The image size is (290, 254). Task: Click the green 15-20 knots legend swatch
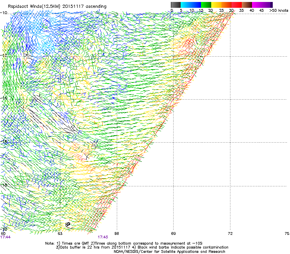click(206, 5)
